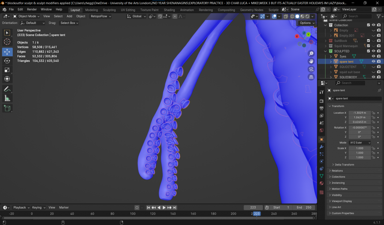This screenshot has width=384, height=225.
Task: Jump to the timeline end frame
Action: click(x=175, y=208)
